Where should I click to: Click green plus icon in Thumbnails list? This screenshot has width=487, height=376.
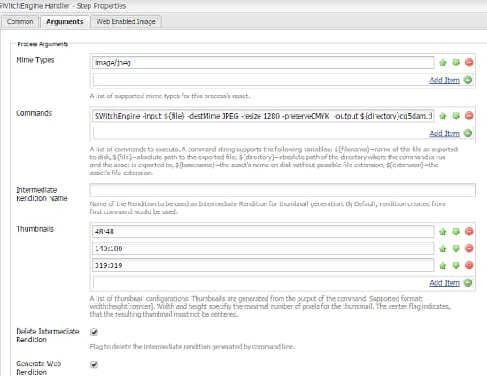[468, 282]
